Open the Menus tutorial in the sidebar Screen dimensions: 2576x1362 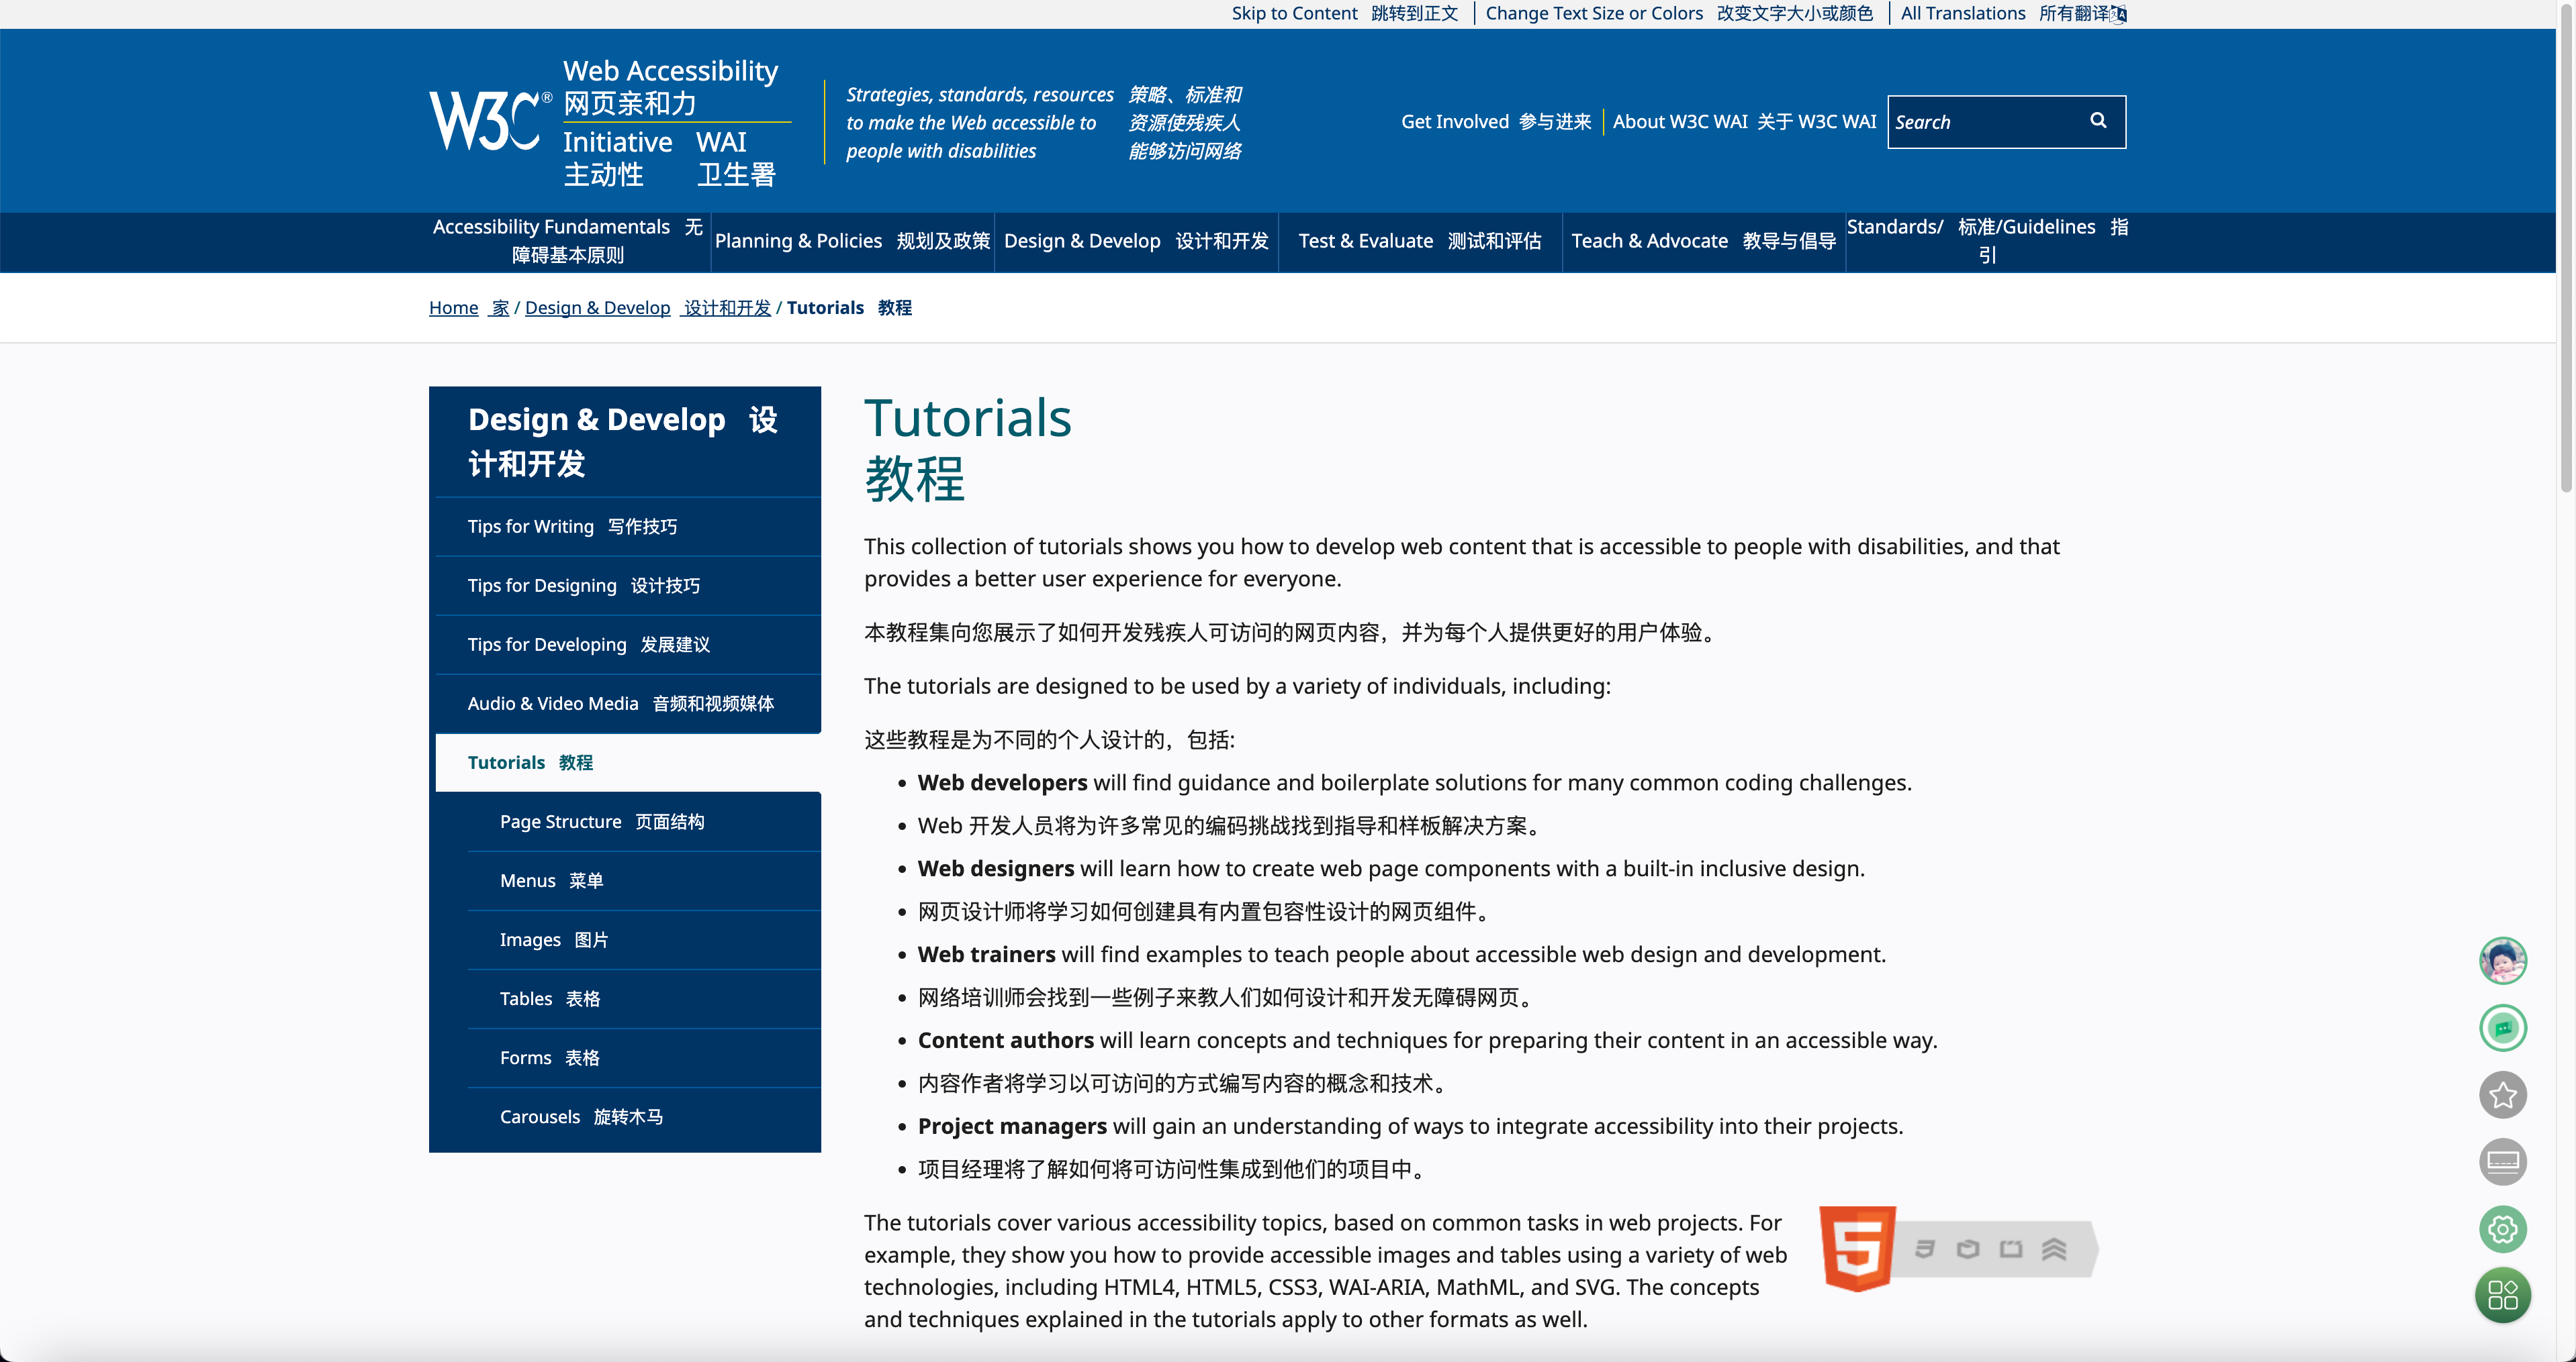point(644,880)
